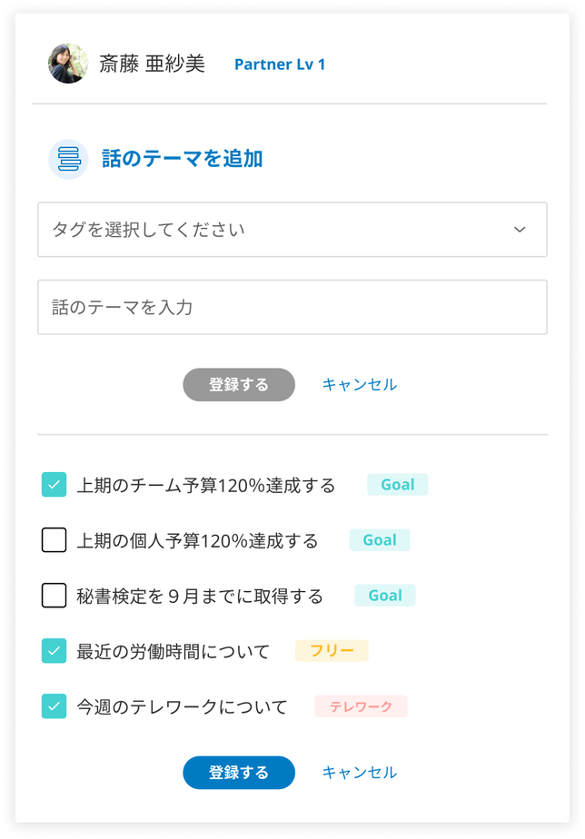Open the タグを選択してください dropdown
Screen dimensions: 585x839
(291, 230)
